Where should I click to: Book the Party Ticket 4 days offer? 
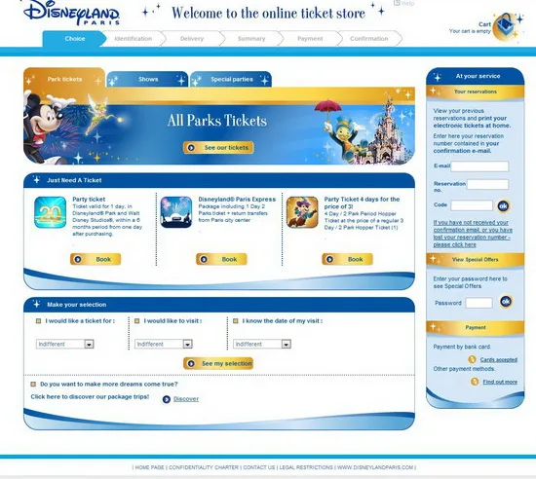[347, 259]
